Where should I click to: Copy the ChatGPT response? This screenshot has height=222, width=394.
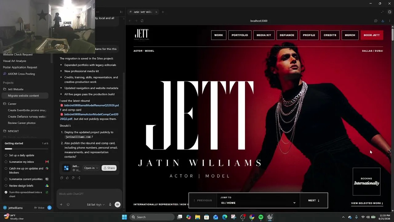point(62,178)
